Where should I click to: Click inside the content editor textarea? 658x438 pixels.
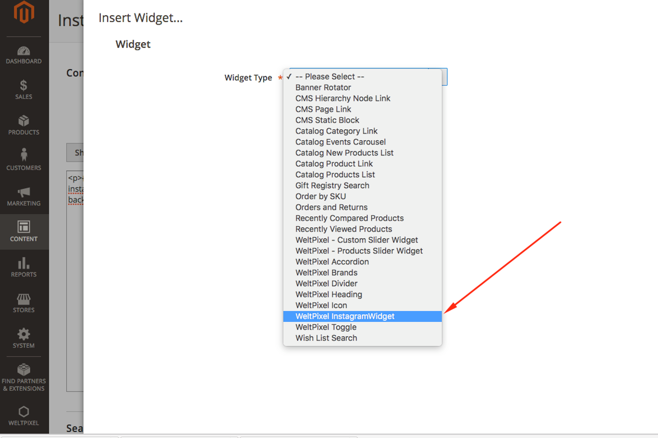(75, 281)
